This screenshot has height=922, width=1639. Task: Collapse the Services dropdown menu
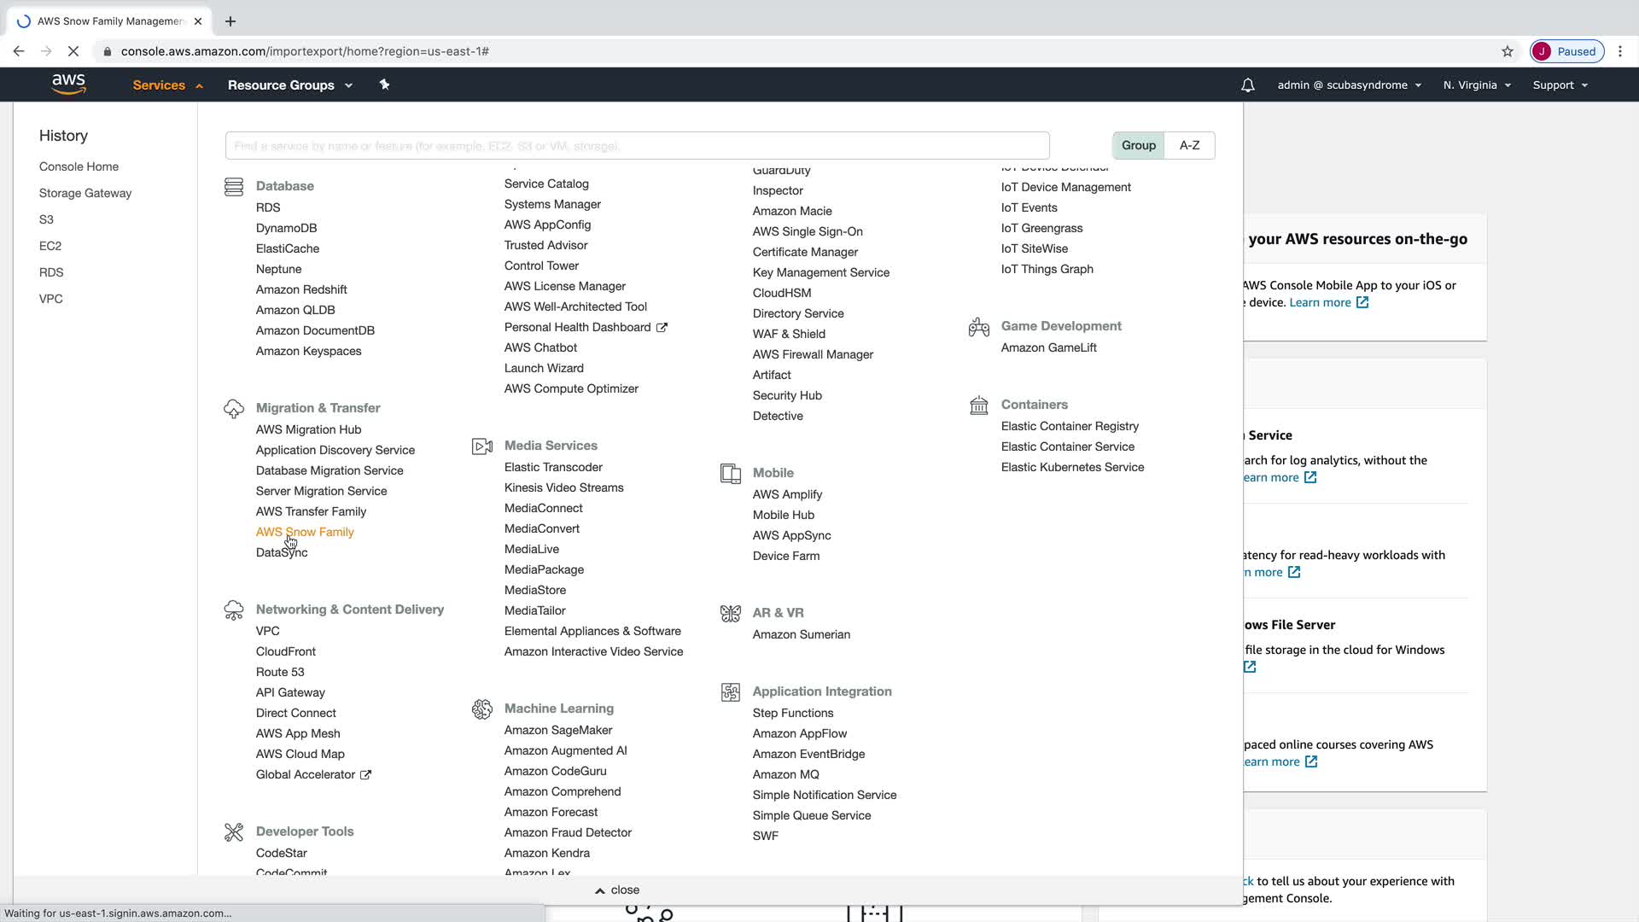167,85
